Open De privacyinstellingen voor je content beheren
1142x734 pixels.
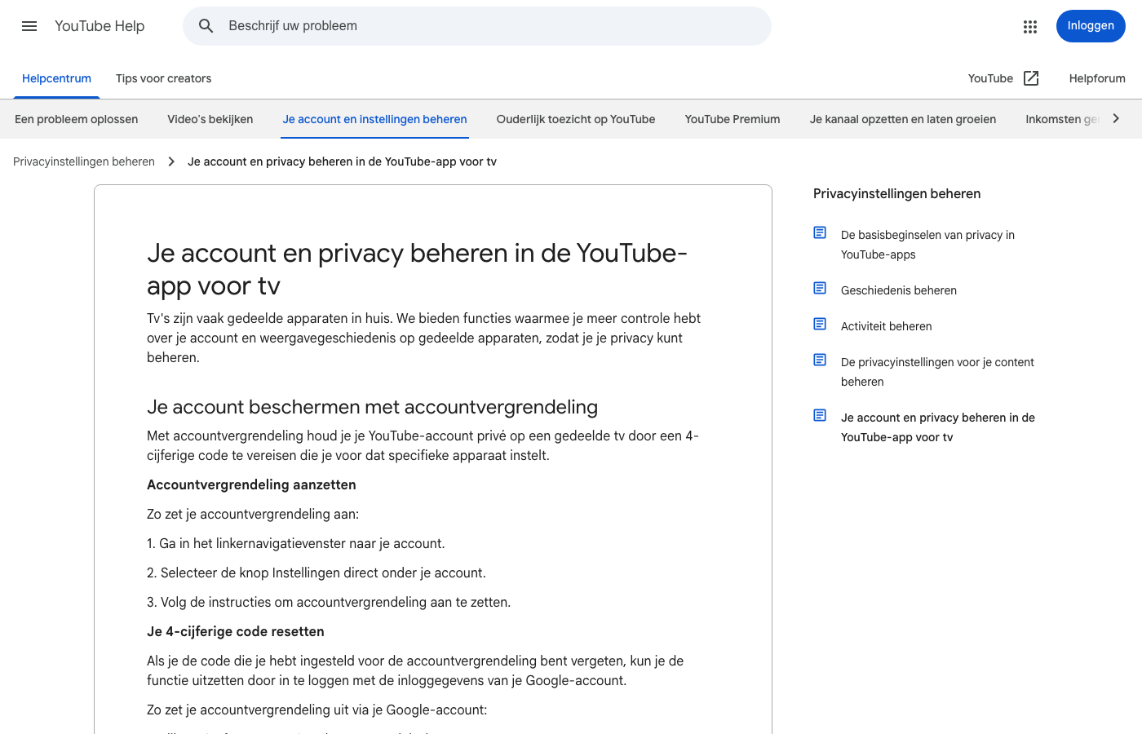click(x=937, y=372)
